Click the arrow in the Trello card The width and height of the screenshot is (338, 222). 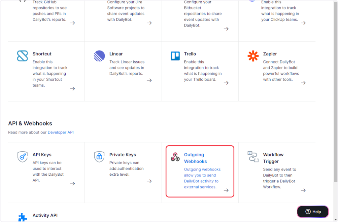tap(226, 83)
